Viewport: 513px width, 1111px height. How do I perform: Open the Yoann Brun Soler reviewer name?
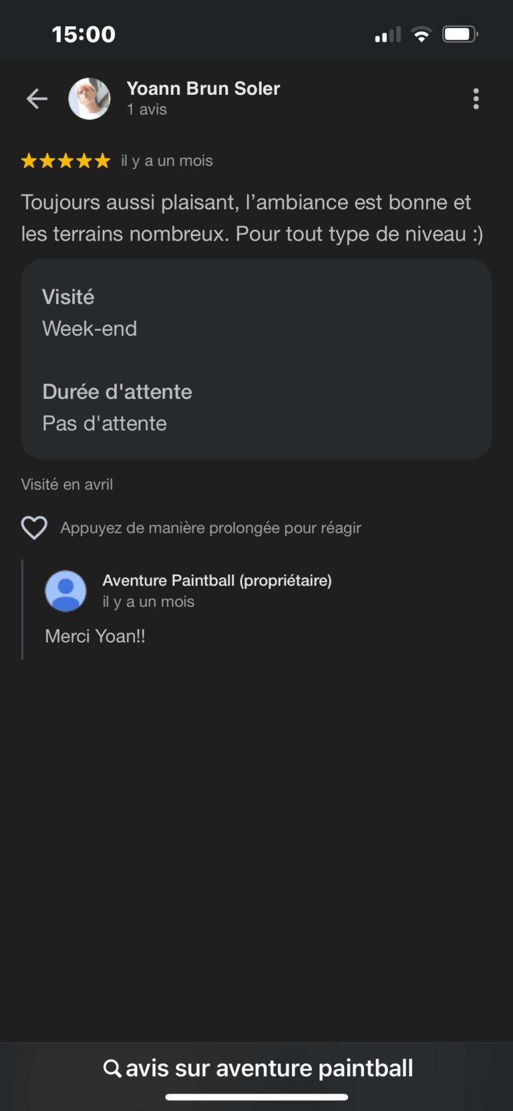[203, 88]
